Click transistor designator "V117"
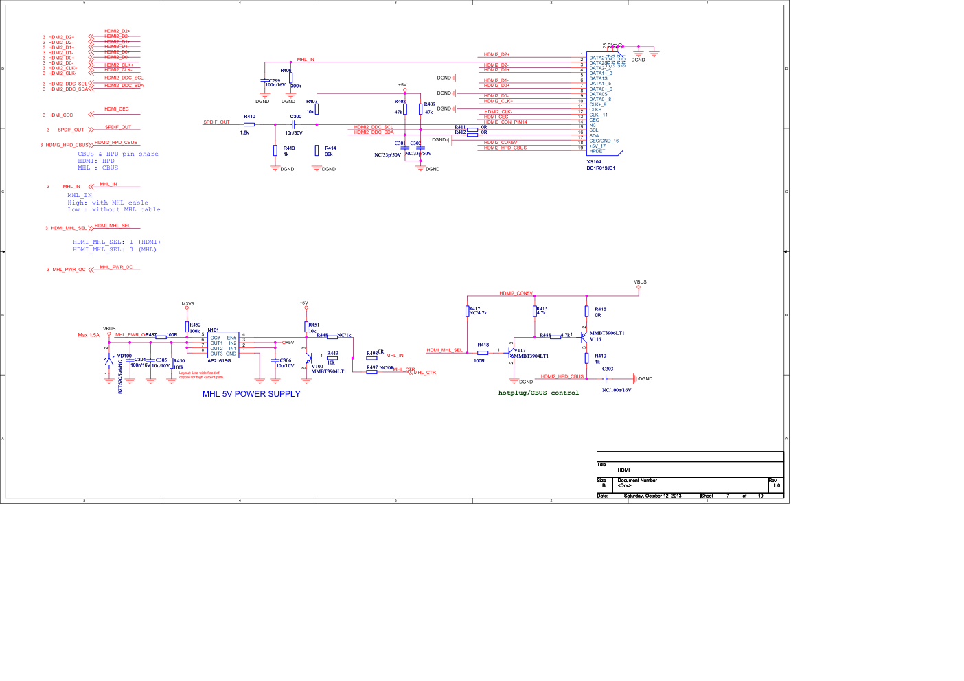 [520, 351]
